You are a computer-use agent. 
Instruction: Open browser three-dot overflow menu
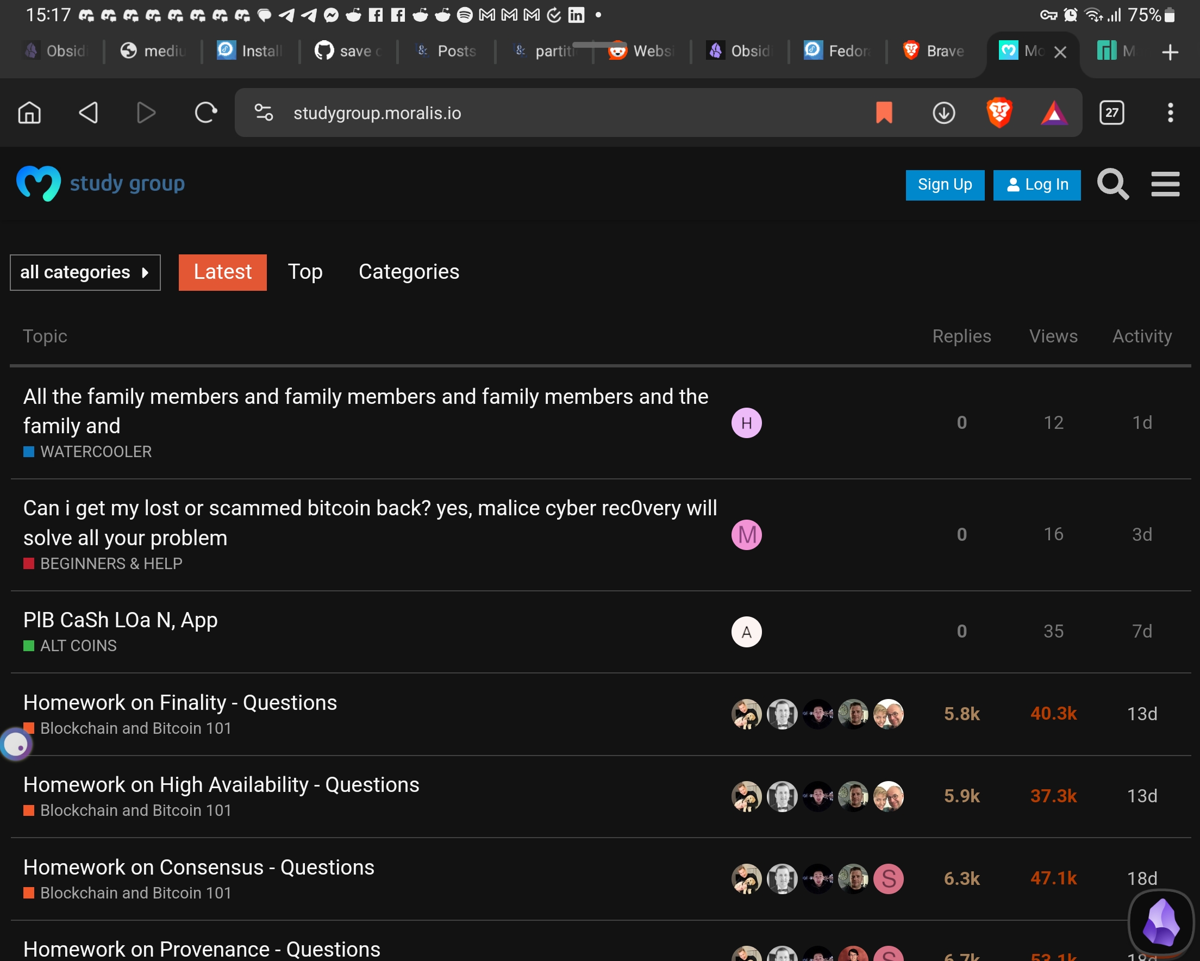(x=1170, y=113)
